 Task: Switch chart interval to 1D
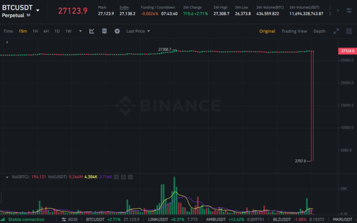[x=57, y=31]
